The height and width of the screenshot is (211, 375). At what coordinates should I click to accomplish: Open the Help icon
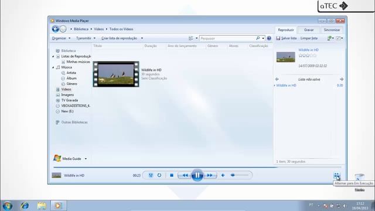pos(269,38)
